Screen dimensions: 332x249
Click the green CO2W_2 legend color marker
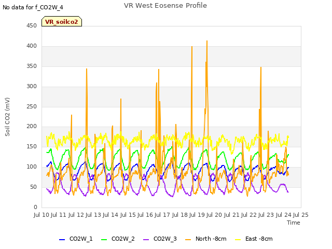104,240
